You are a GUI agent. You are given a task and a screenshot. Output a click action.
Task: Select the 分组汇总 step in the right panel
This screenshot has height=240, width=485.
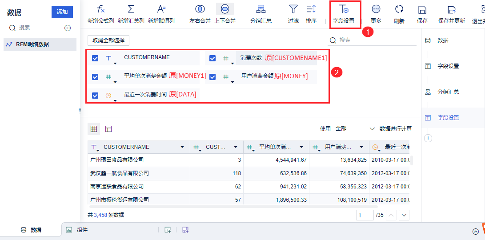click(x=448, y=92)
